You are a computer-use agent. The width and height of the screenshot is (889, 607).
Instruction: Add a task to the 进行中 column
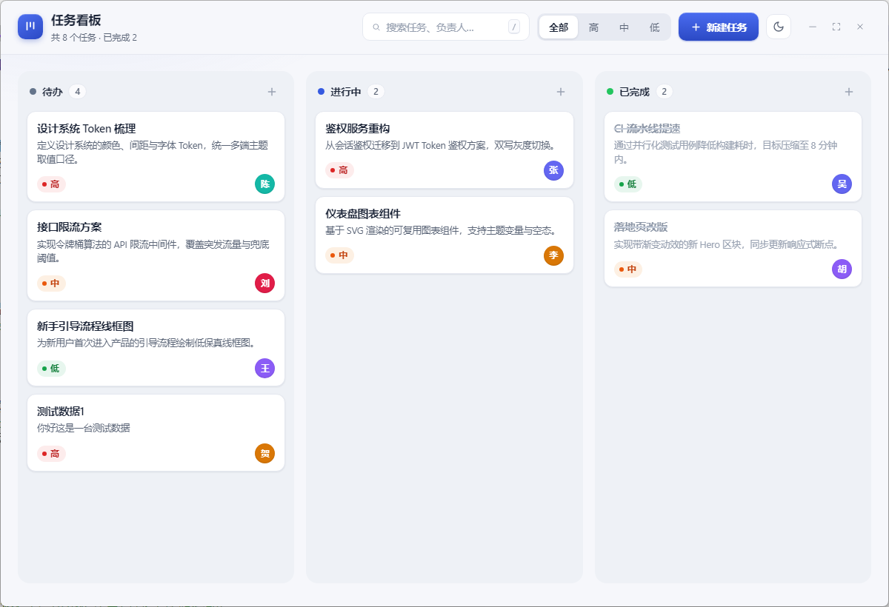[561, 92]
